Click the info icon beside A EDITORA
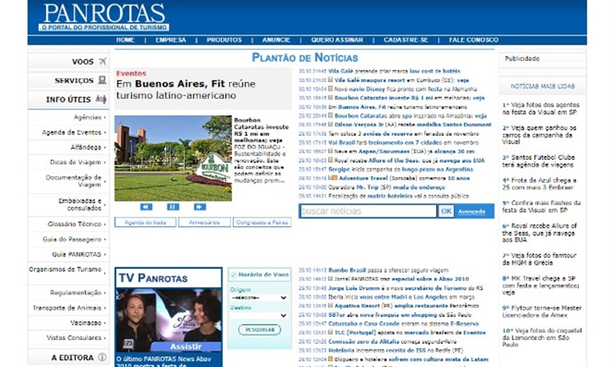This screenshot has height=367, width=615. point(102,357)
